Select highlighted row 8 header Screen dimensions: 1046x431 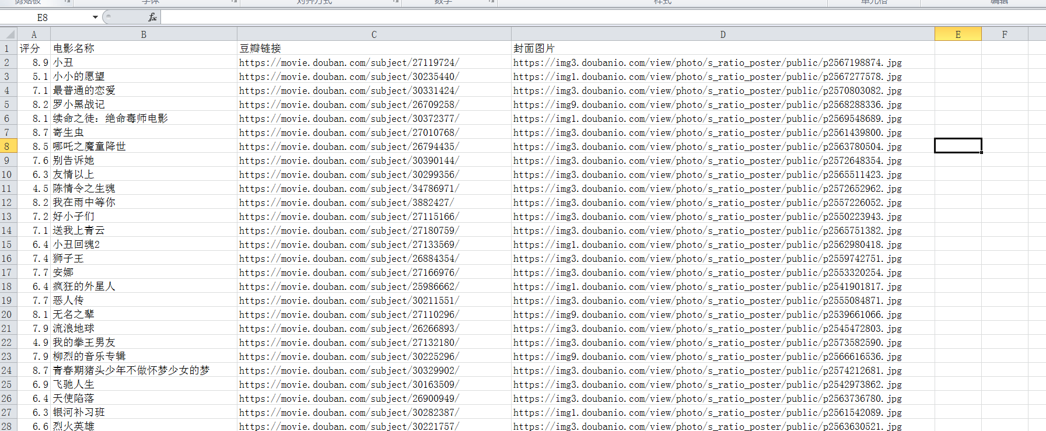pos(8,146)
